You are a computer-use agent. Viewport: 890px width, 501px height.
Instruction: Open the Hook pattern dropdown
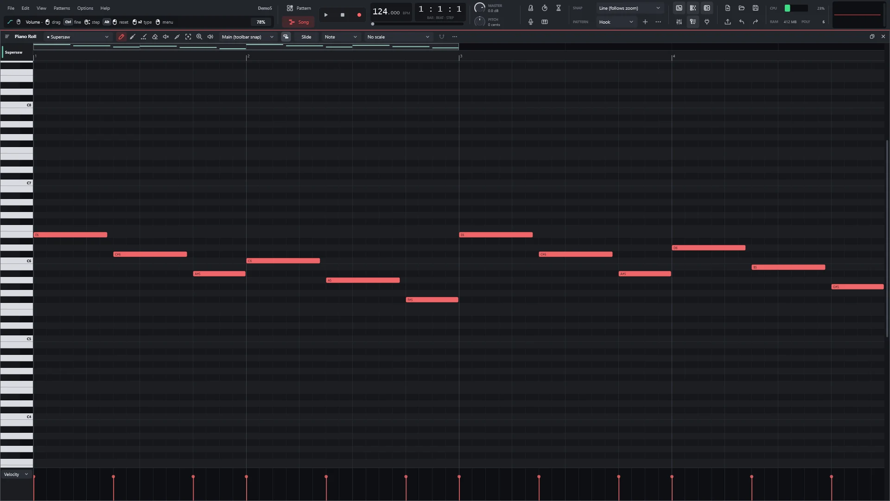click(x=616, y=22)
